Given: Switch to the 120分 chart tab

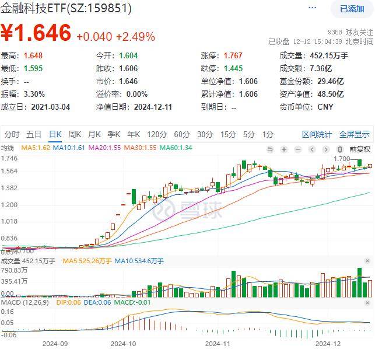Looking at the screenshot, I should (157, 134).
